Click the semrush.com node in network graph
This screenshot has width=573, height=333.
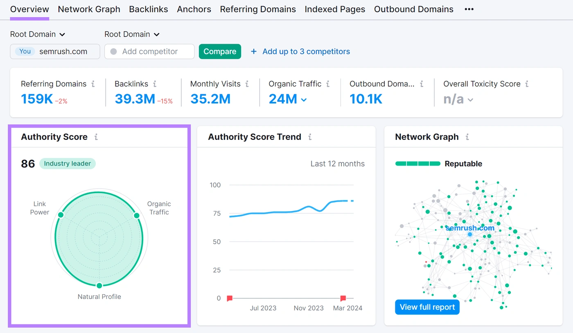coord(470,234)
